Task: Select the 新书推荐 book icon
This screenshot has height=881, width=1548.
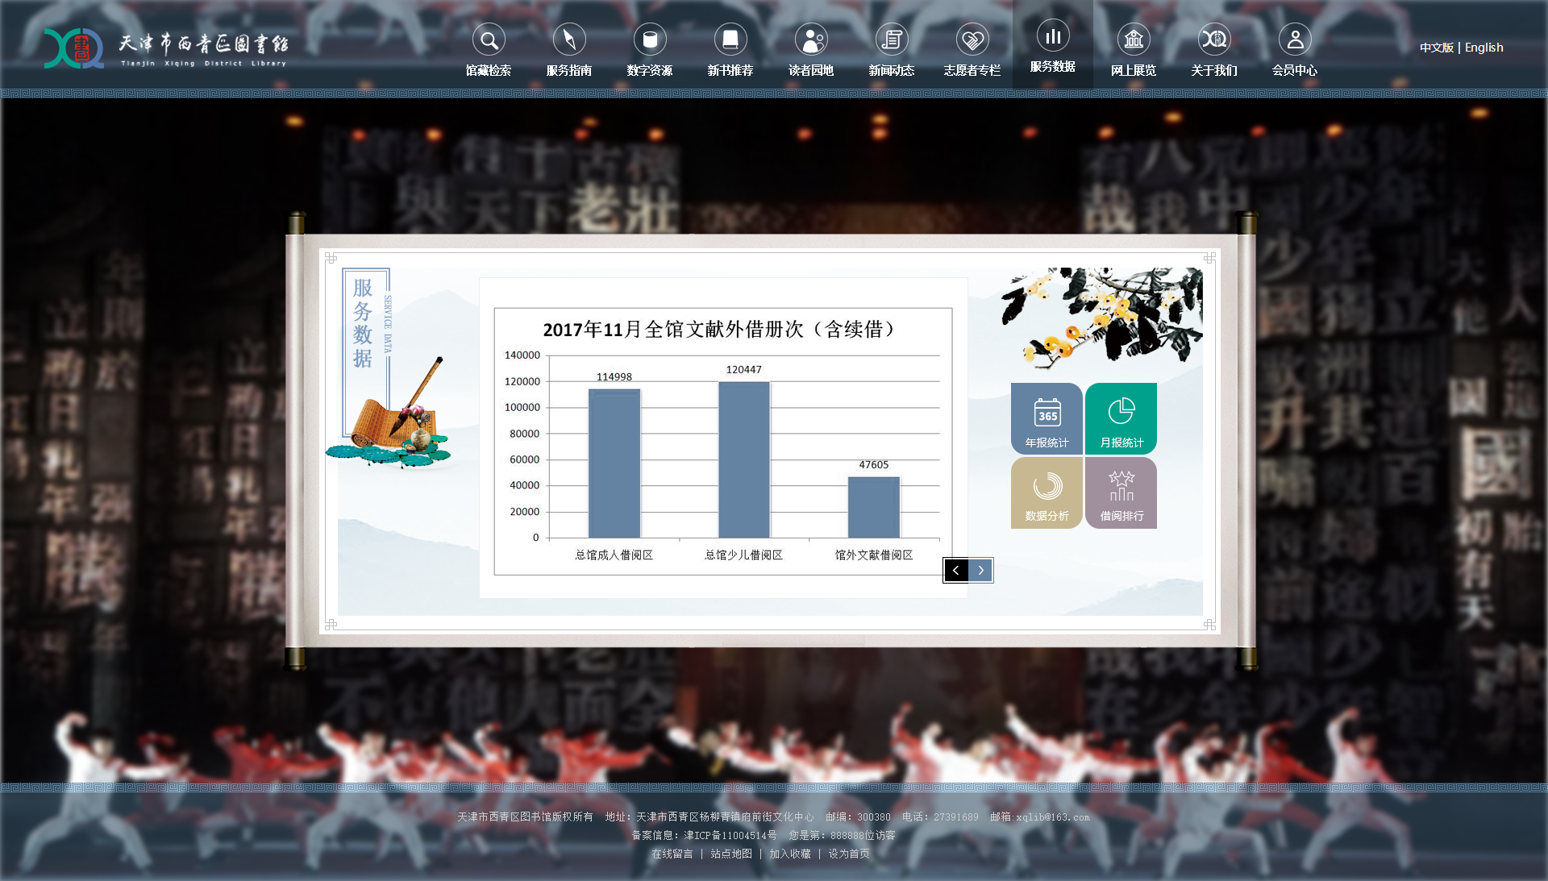Action: click(730, 39)
